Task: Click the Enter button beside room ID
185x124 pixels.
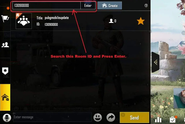Action: (88, 5)
